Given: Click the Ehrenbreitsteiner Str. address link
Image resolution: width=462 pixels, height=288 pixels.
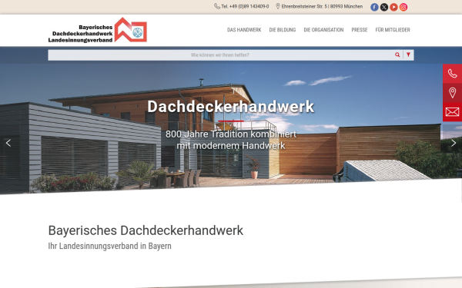Looking at the screenshot, I should click(319, 6).
